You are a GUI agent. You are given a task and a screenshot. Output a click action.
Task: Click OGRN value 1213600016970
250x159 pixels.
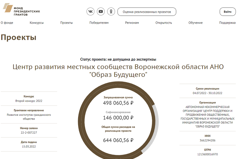click(207, 154)
